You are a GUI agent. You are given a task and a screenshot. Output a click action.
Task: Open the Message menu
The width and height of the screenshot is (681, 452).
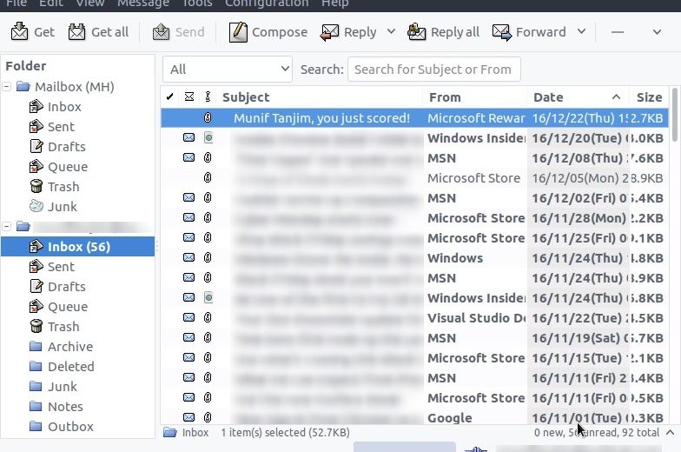click(142, 3)
